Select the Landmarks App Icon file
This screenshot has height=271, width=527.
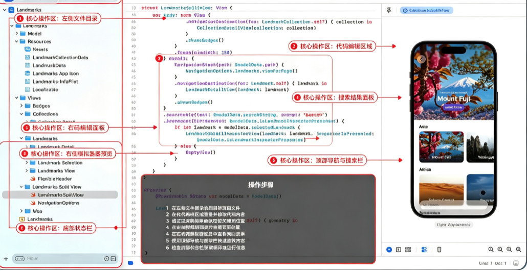pyautogui.click(x=52, y=73)
